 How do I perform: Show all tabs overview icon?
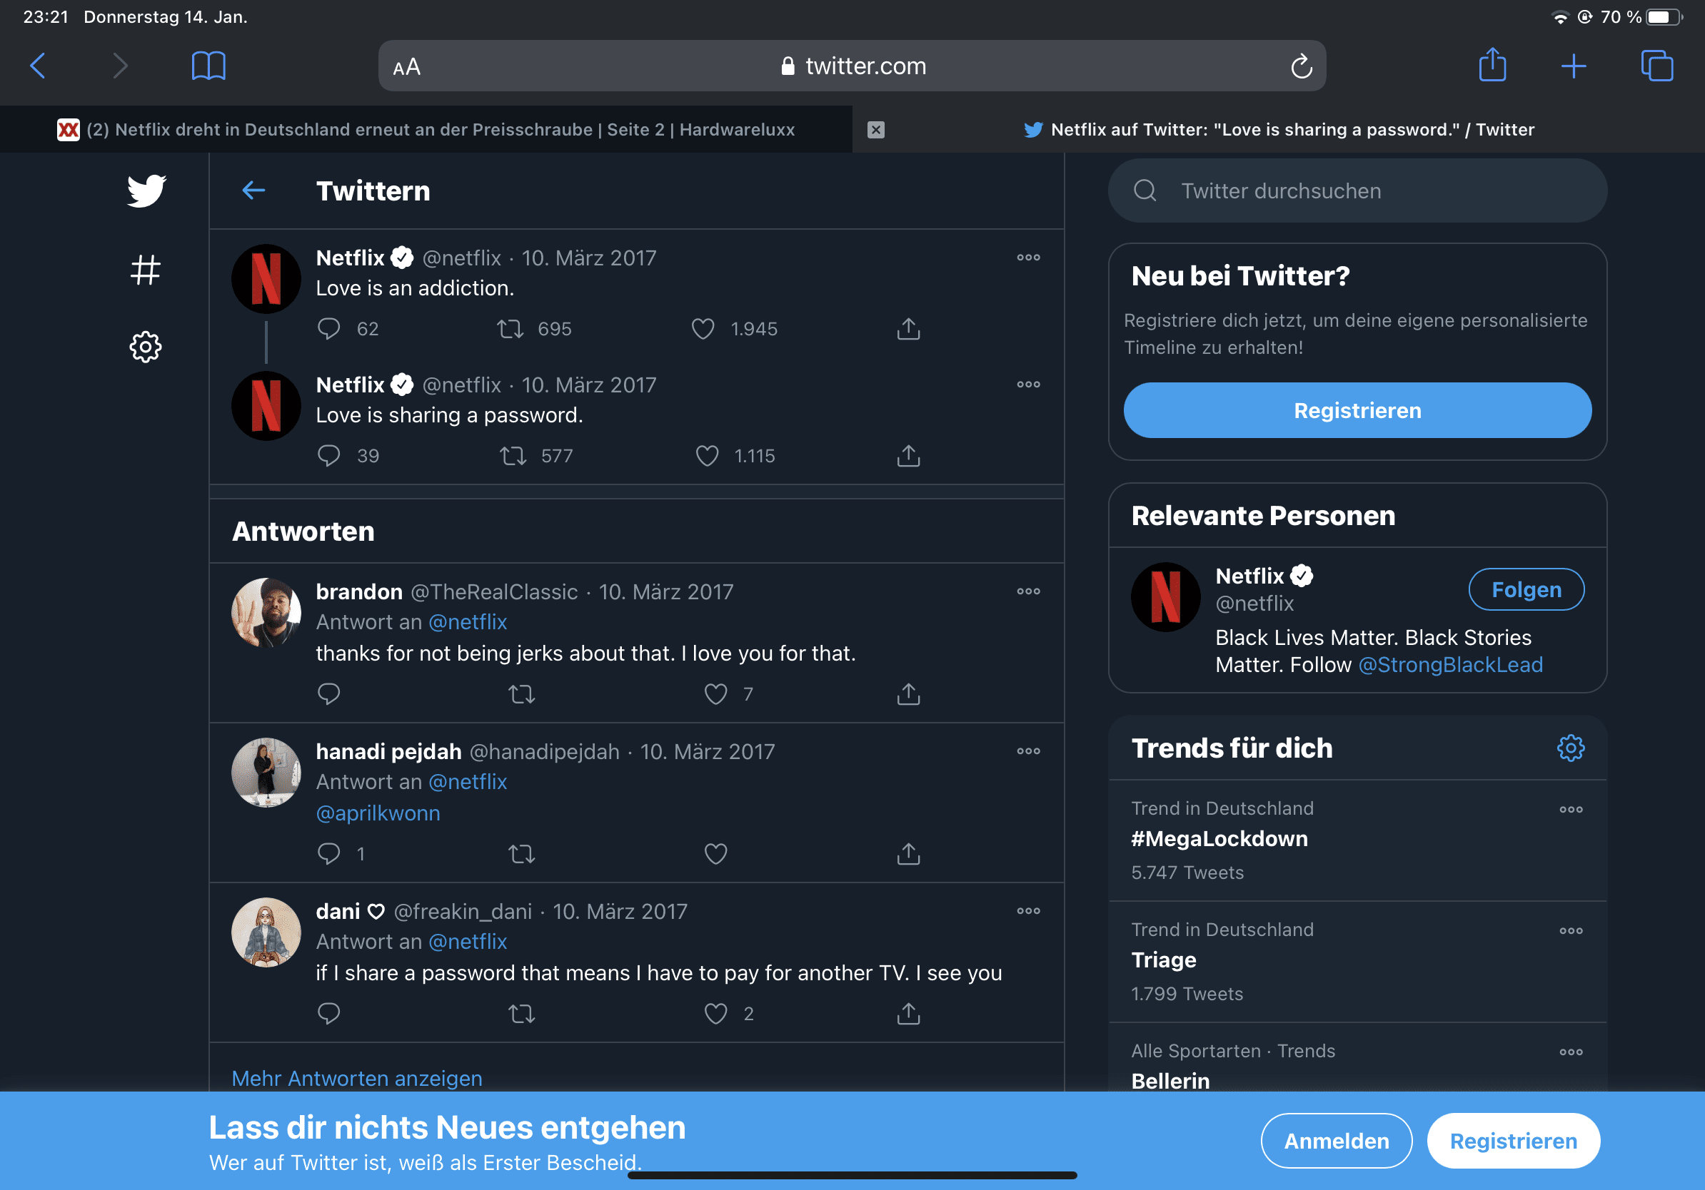1656,66
